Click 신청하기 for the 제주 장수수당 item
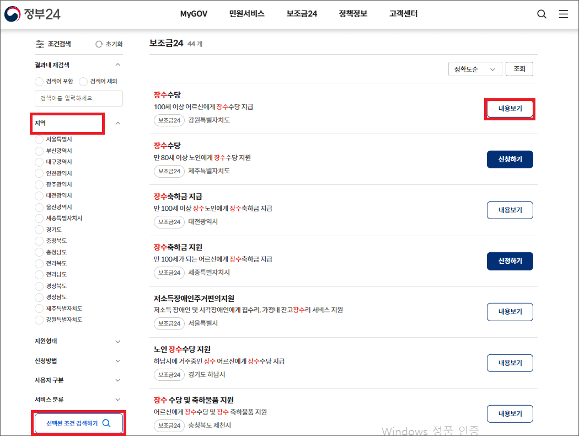The width and height of the screenshot is (579, 436). [x=510, y=159]
